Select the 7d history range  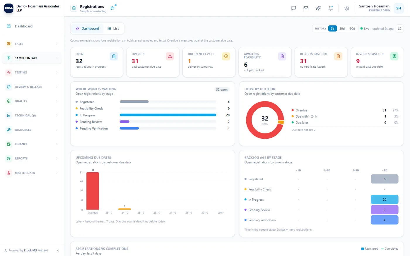pyautogui.click(x=332, y=28)
